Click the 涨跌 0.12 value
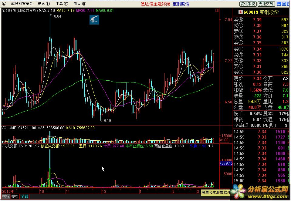Image resolution: width=291 pixels, height=201 pixels. point(257,84)
